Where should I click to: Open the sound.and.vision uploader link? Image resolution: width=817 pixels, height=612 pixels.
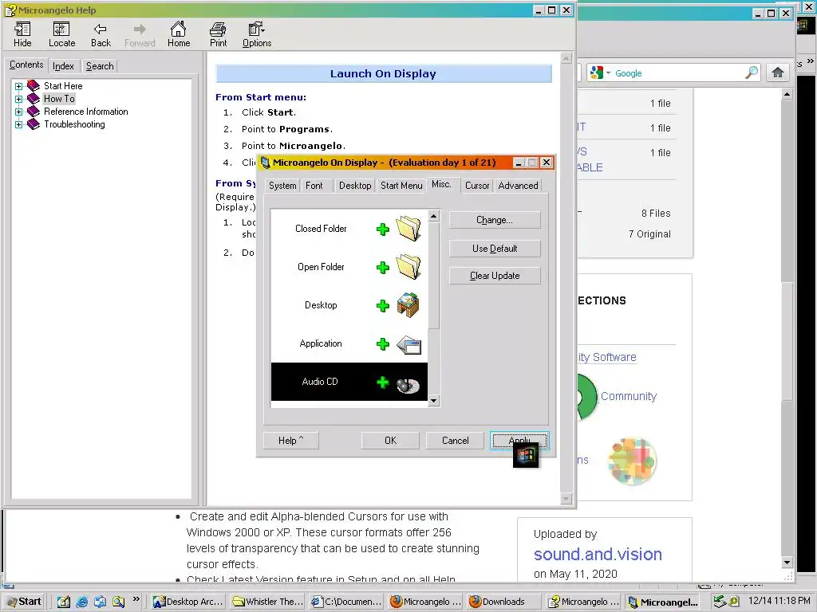pos(598,555)
